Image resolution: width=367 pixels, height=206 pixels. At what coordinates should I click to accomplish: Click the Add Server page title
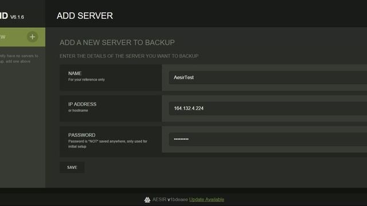click(85, 15)
